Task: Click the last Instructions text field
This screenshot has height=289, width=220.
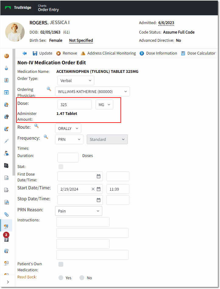Action: pos(93,255)
